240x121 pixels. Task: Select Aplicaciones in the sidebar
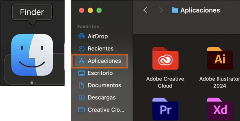[x=104, y=61]
